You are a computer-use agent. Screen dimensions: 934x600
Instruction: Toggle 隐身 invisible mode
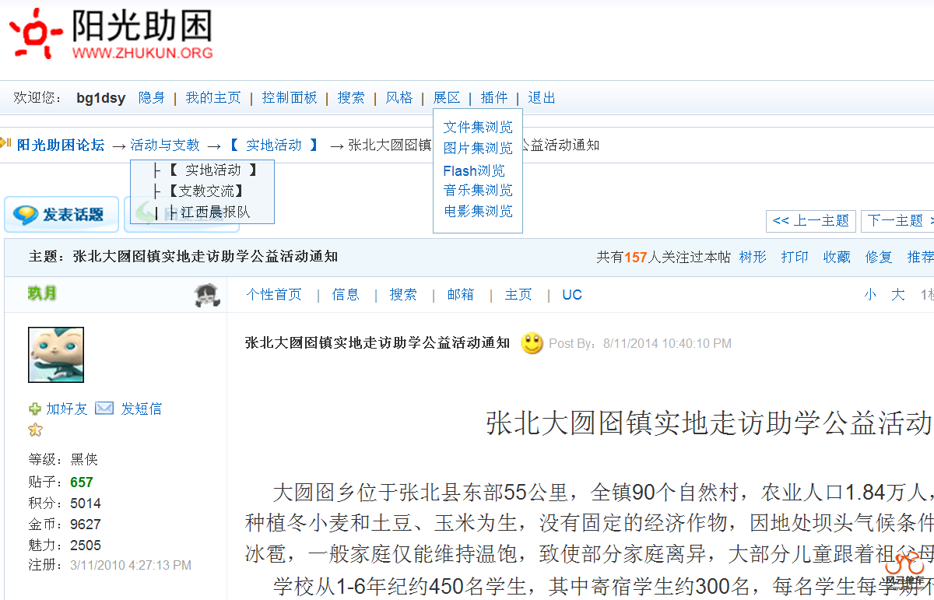click(151, 97)
